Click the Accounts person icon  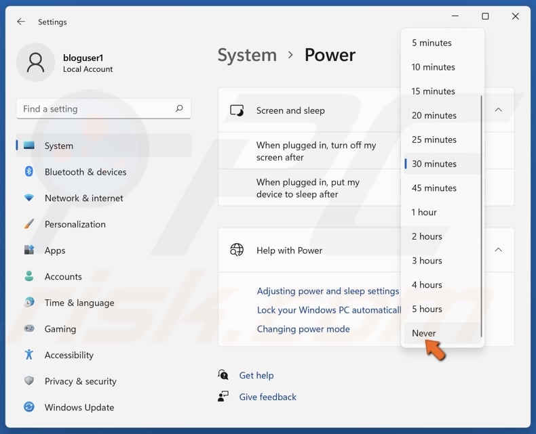point(29,276)
